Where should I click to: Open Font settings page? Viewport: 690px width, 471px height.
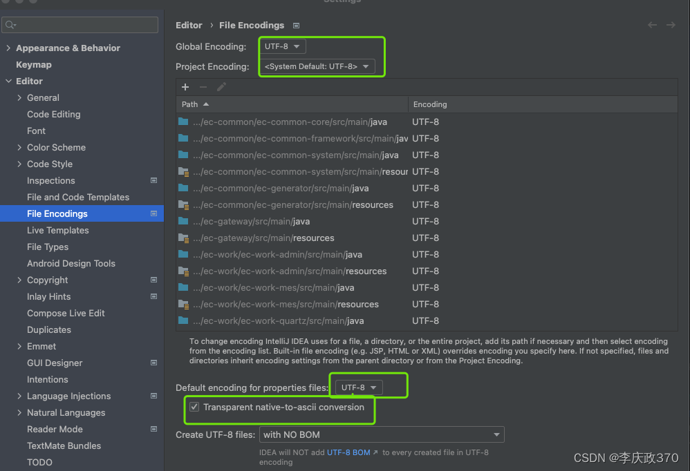click(x=36, y=131)
